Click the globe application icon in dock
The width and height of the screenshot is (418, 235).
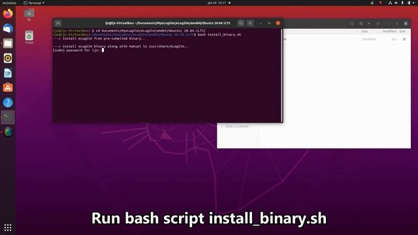point(8,132)
